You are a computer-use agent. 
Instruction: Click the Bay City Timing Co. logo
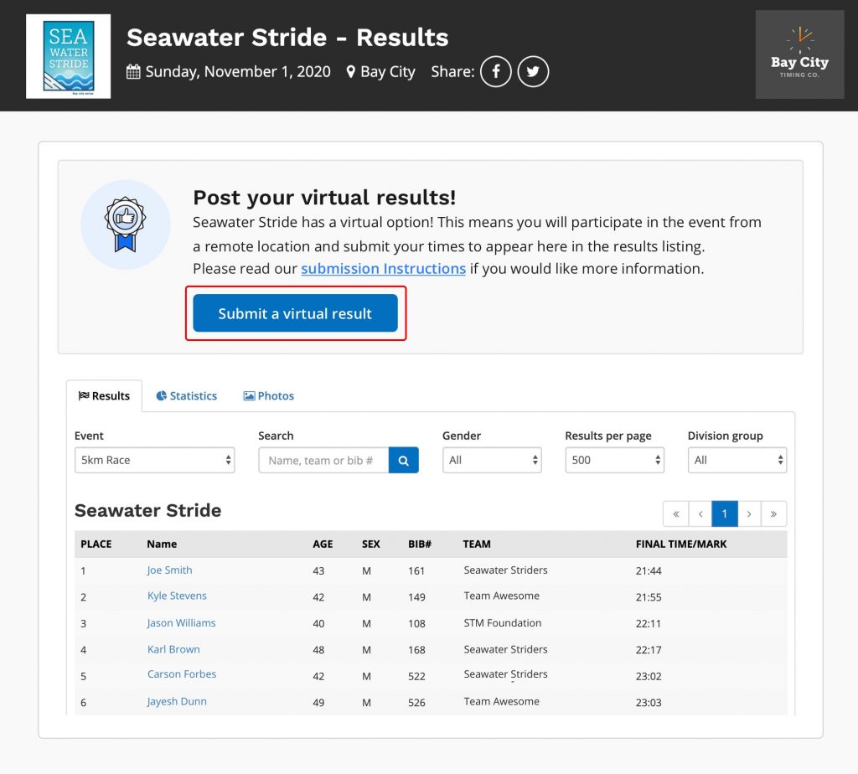[799, 55]
